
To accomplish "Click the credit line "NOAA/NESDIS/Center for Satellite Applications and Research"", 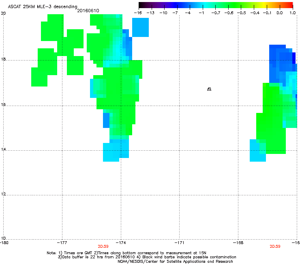I will 175,262.
